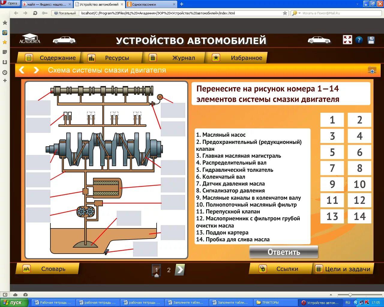Click the fullscreen expand icon in header
The width and height of the screenshot is (384, 307).
pos(347,40)
